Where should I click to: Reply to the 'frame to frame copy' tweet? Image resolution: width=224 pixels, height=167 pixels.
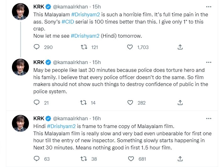click(x=37, y=159)
